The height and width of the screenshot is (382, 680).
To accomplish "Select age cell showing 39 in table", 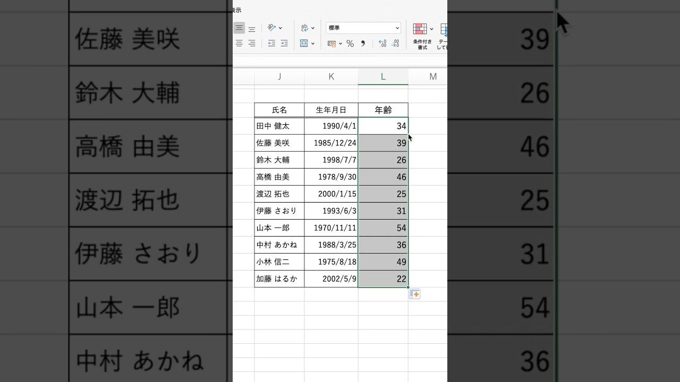I will [x=383, y=143].
